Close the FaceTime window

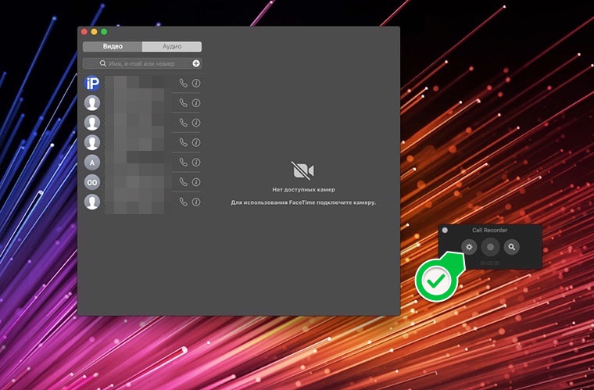pos(84,32)
